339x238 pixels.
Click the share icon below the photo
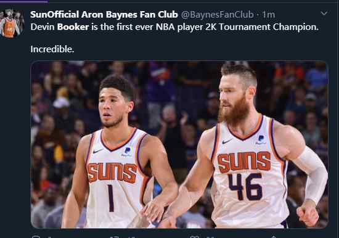274,237
